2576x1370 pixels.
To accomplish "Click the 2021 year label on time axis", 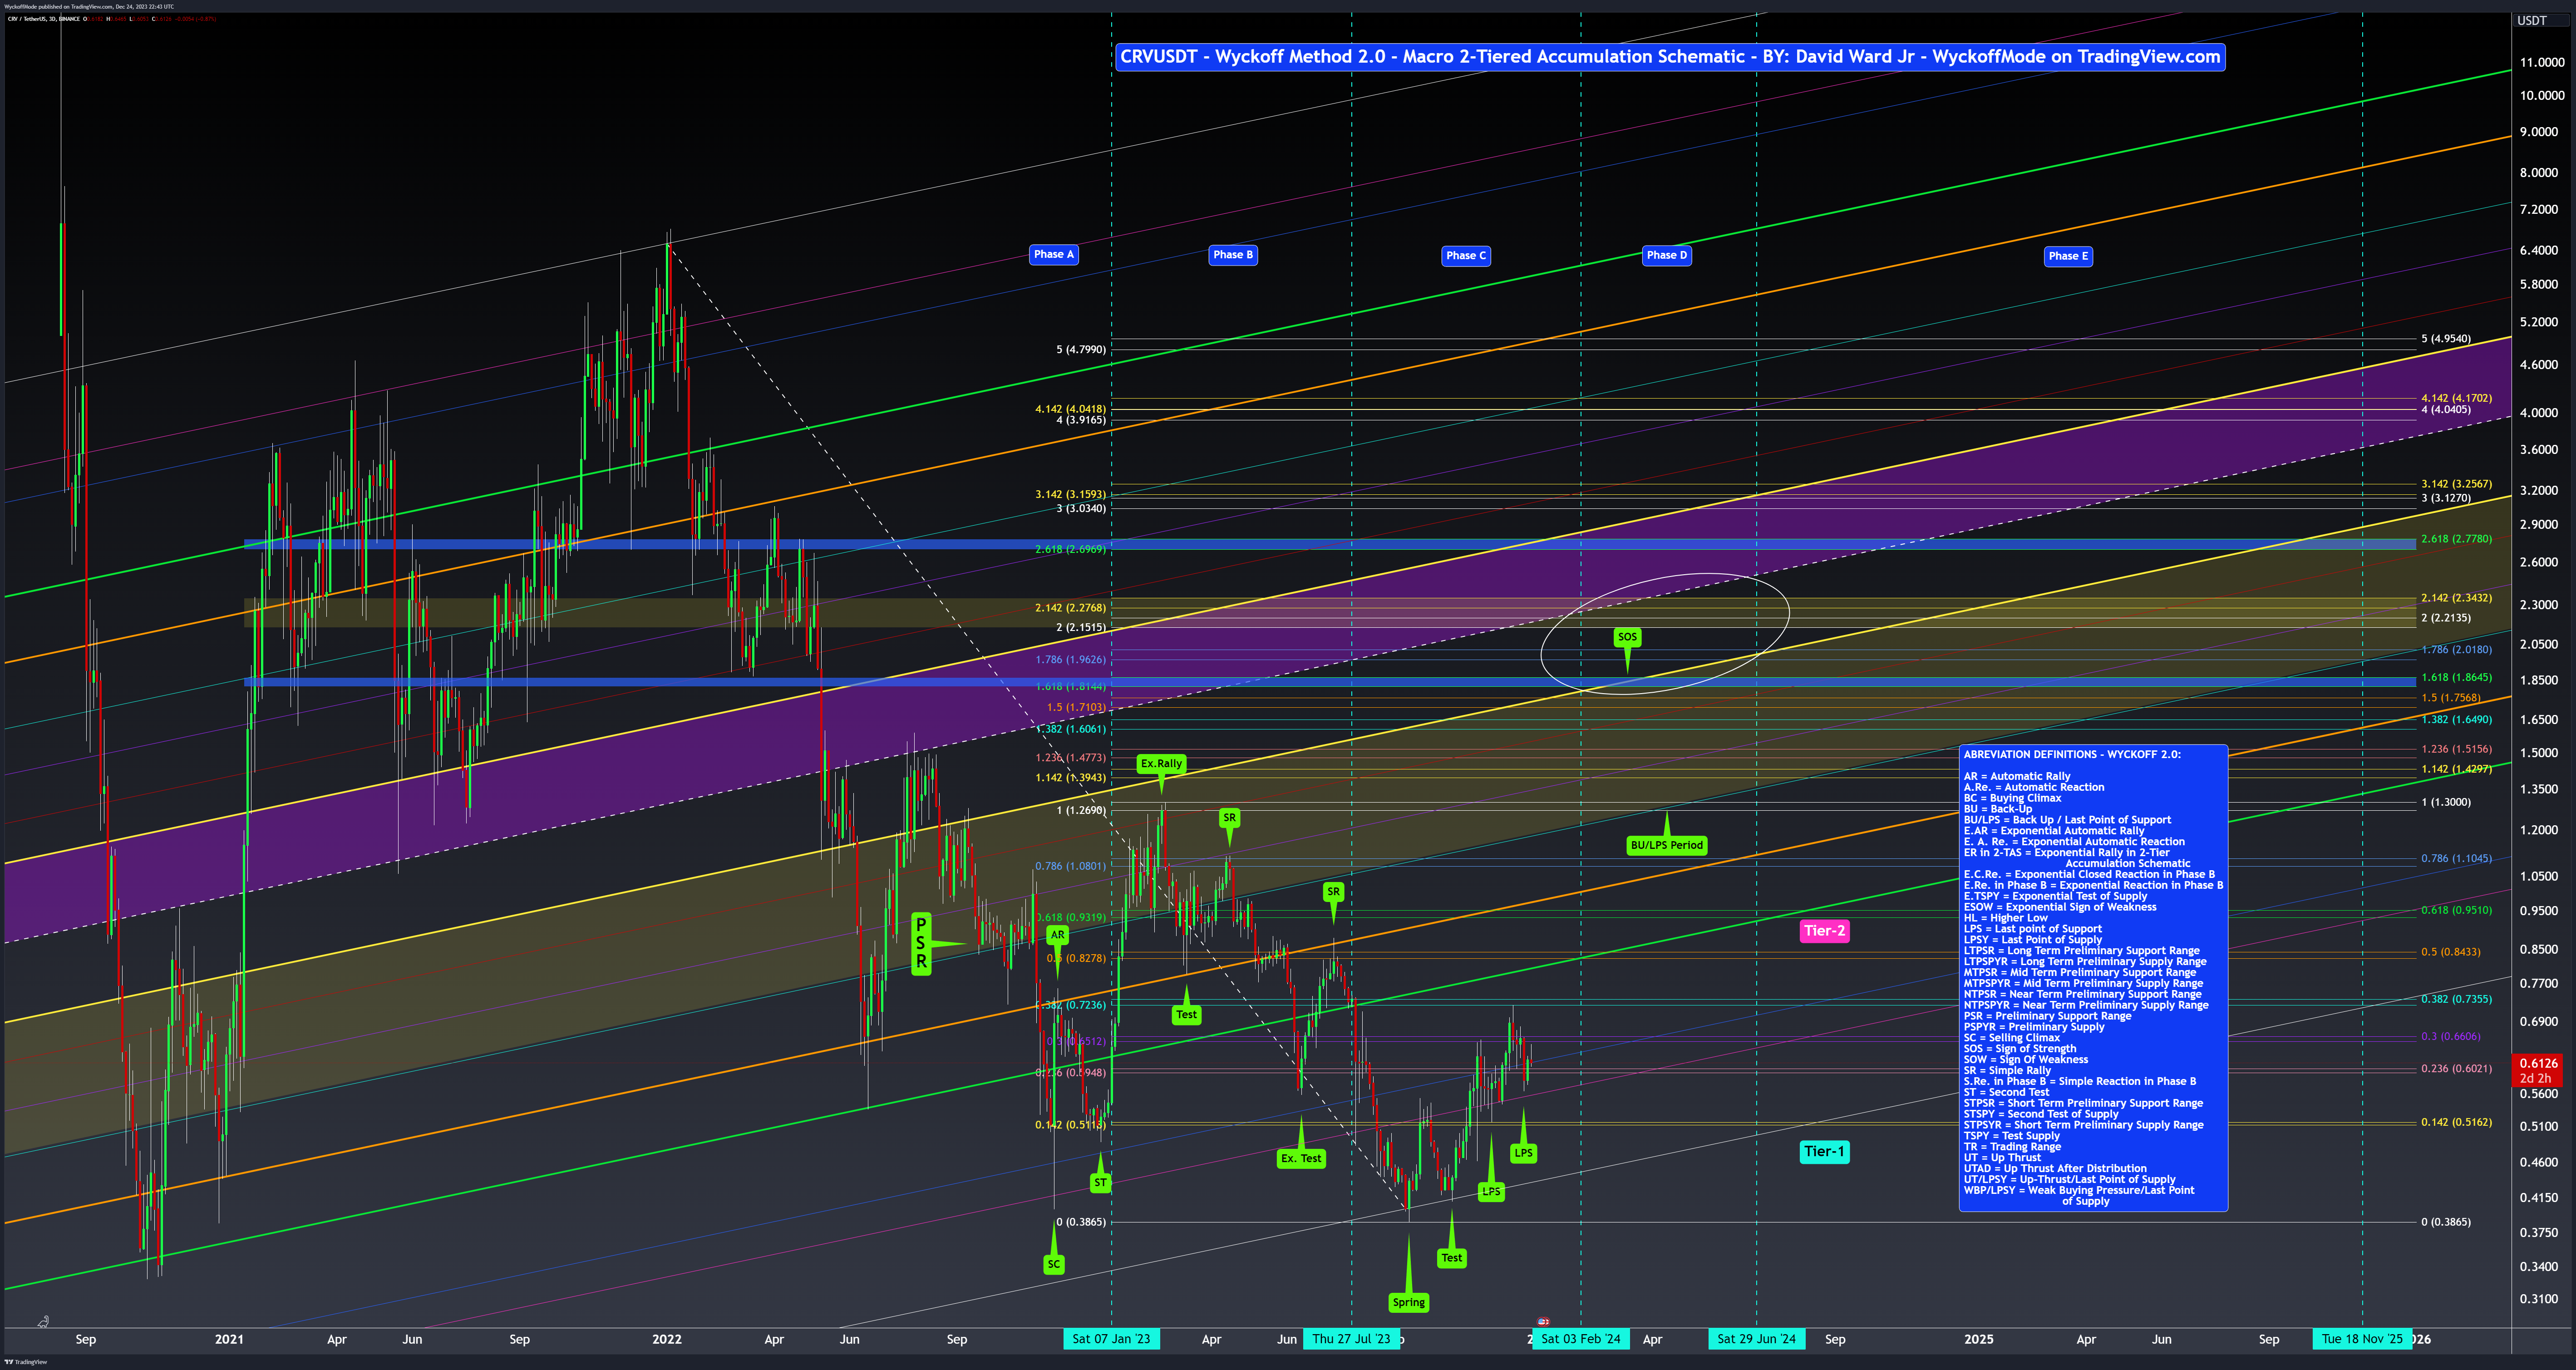I will 229,1339.
